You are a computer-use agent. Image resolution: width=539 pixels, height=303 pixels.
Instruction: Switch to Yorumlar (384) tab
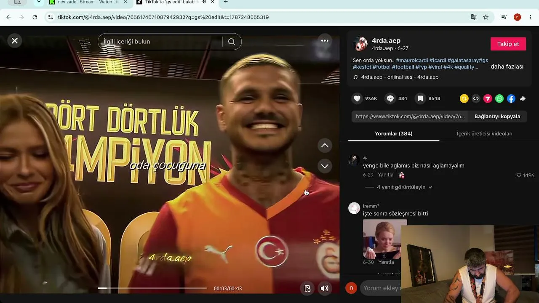(394, 133)
